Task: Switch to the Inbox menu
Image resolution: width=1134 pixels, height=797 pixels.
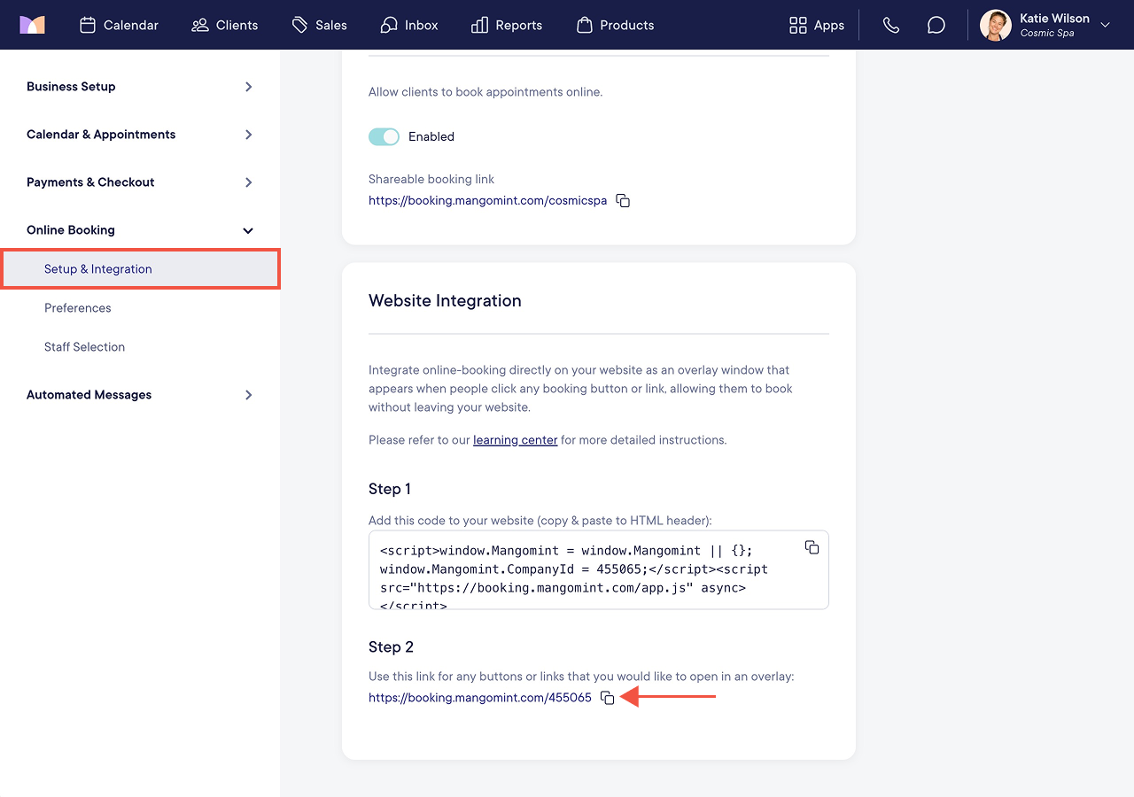Action: (422, 25)
